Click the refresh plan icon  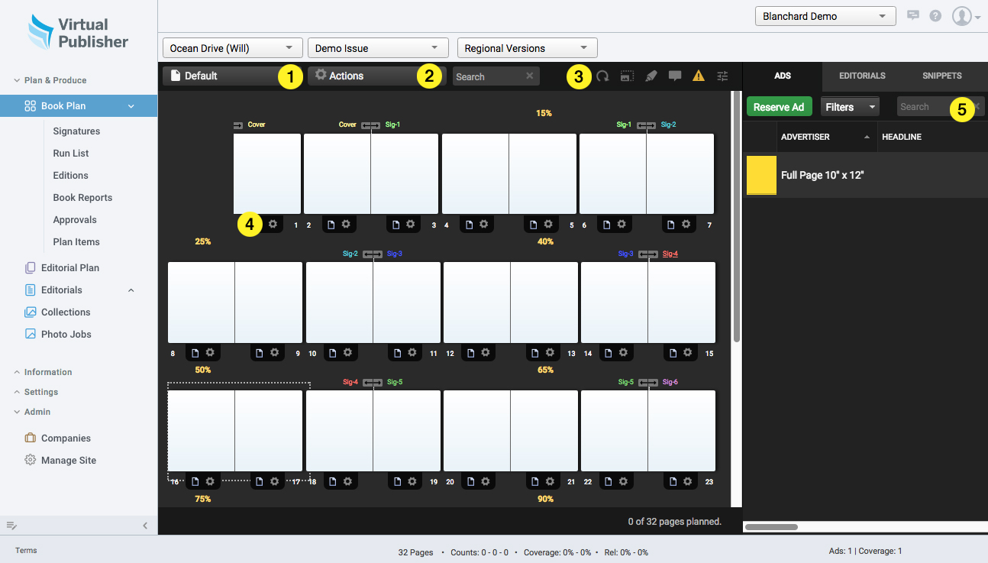[602, 76]
